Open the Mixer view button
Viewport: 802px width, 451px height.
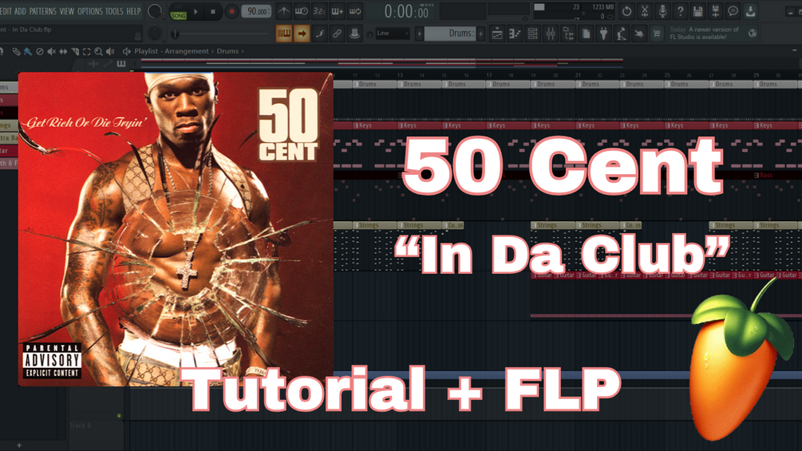[551, 34]
